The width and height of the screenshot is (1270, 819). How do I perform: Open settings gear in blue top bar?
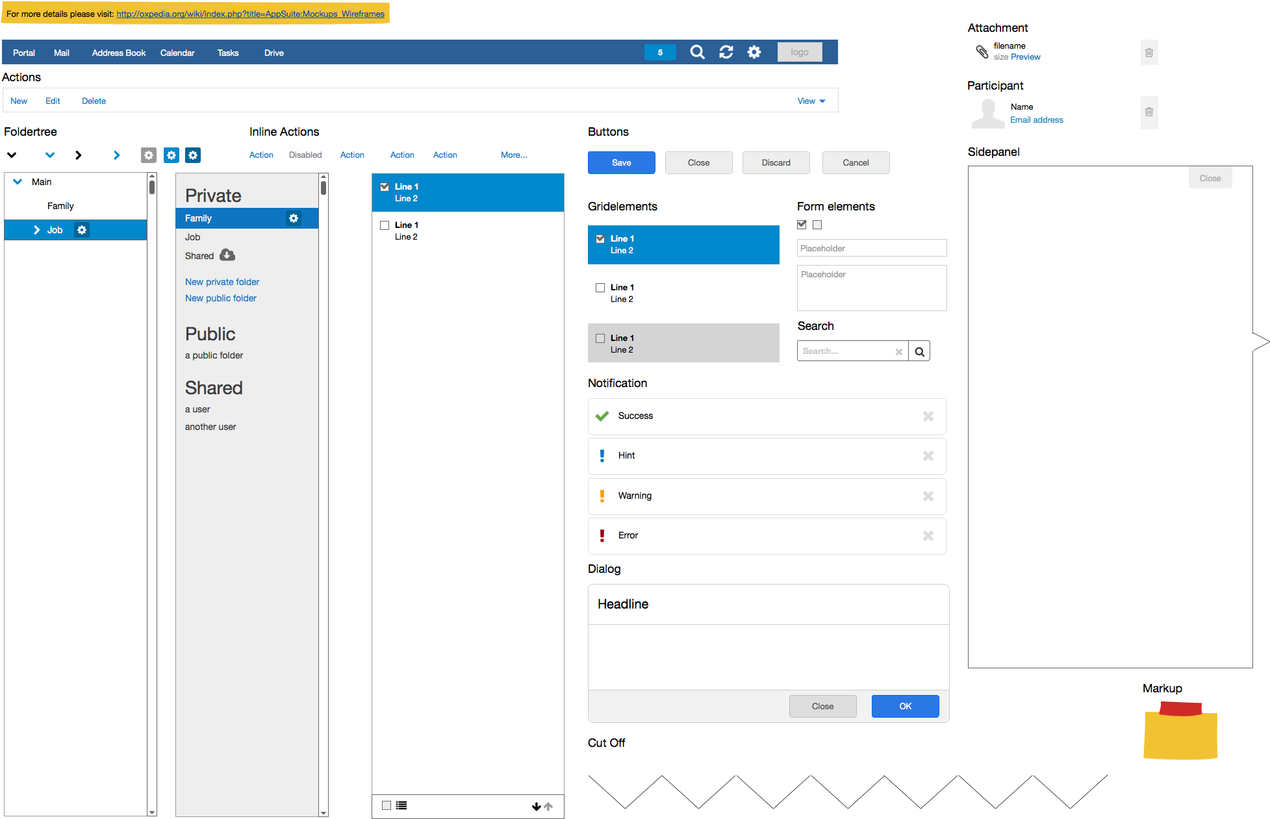(754, 53)
